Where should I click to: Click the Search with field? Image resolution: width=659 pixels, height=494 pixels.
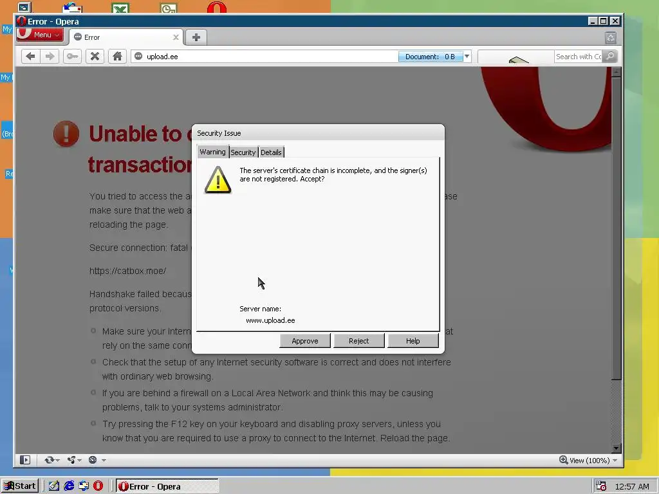[x=578, y=57]
